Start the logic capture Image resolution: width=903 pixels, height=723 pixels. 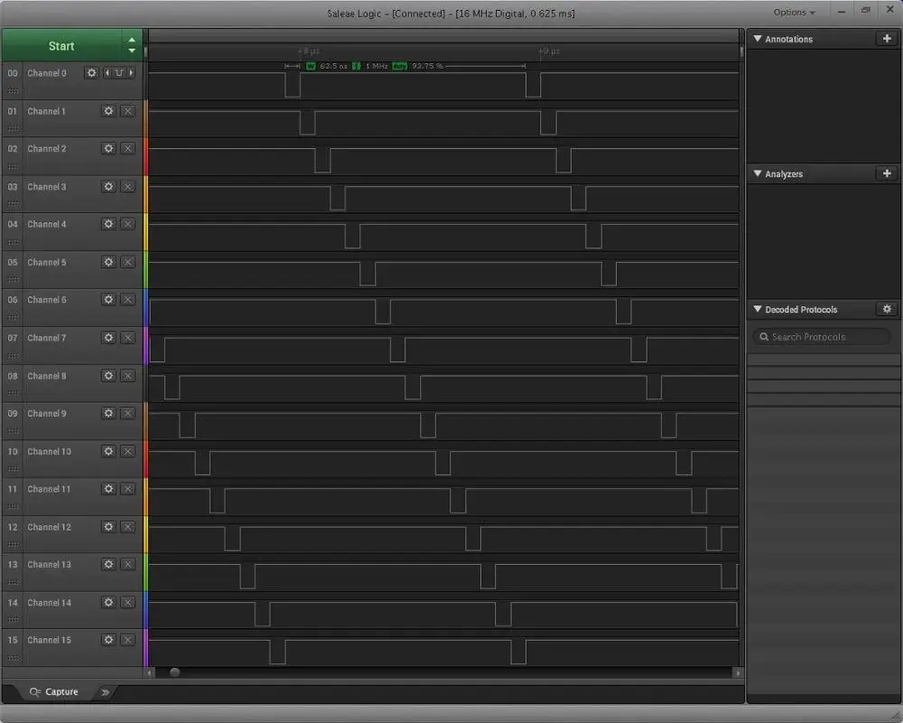[61, 45]
